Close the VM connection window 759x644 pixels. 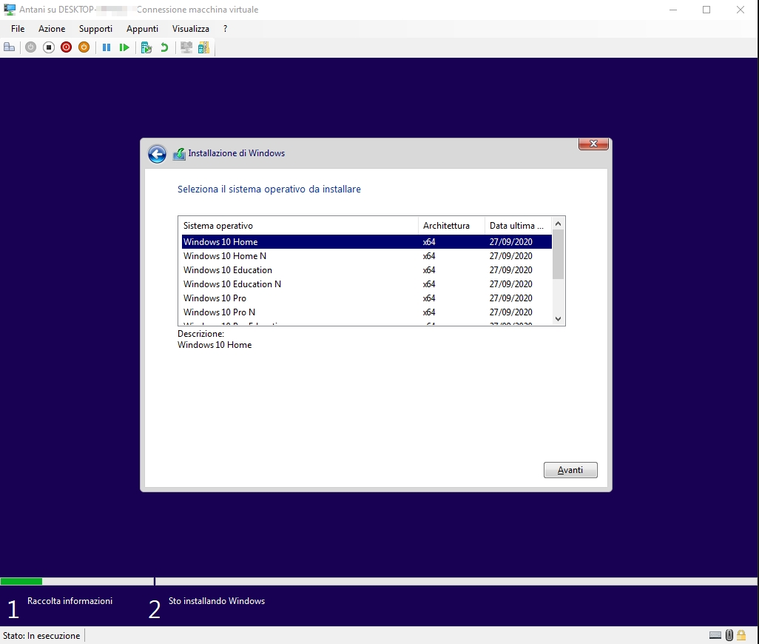(x=740, y=10)
